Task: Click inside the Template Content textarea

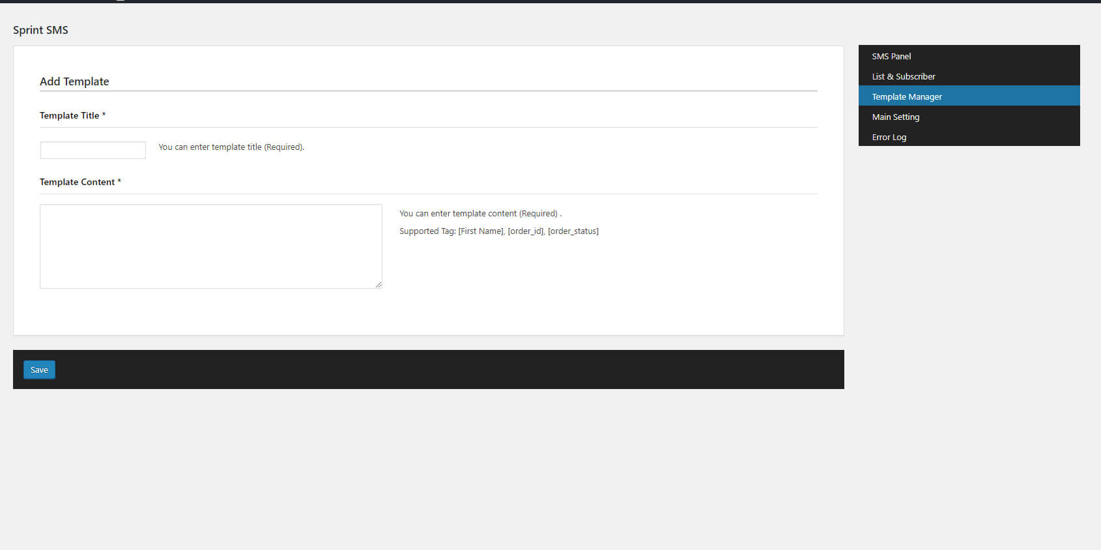Action: point(211,246)
